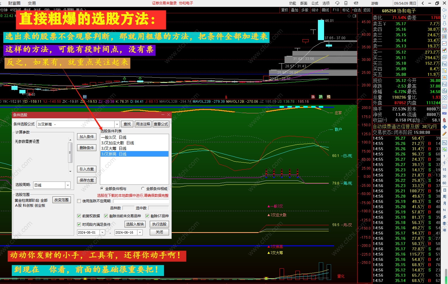The height and width of the screenshot is (284, 448).
Task: Open the 条件选股公式 dropdown
Action: click(x=117, y=124)
